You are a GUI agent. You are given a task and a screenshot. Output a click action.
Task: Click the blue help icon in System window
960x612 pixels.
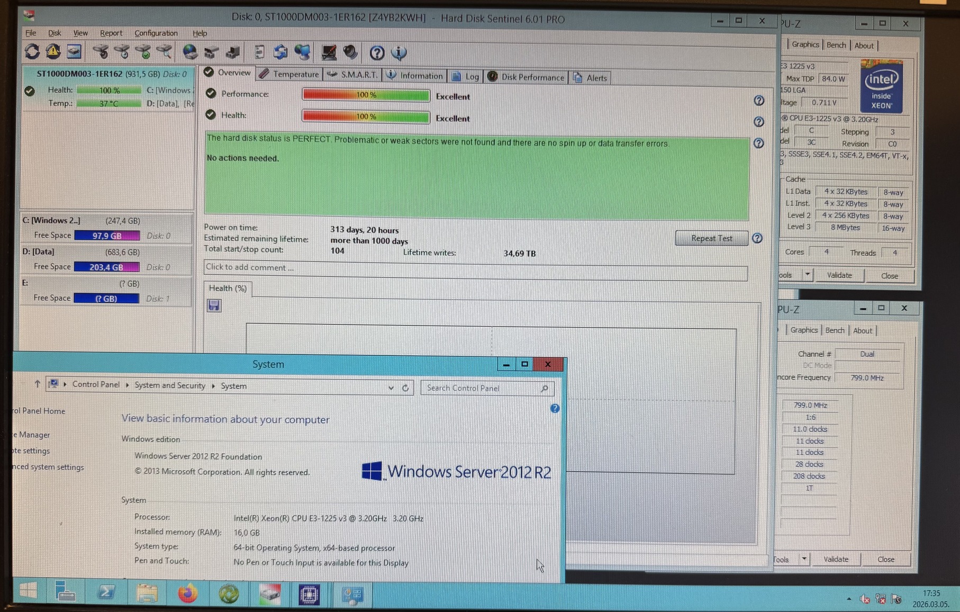tap(555, 408)
